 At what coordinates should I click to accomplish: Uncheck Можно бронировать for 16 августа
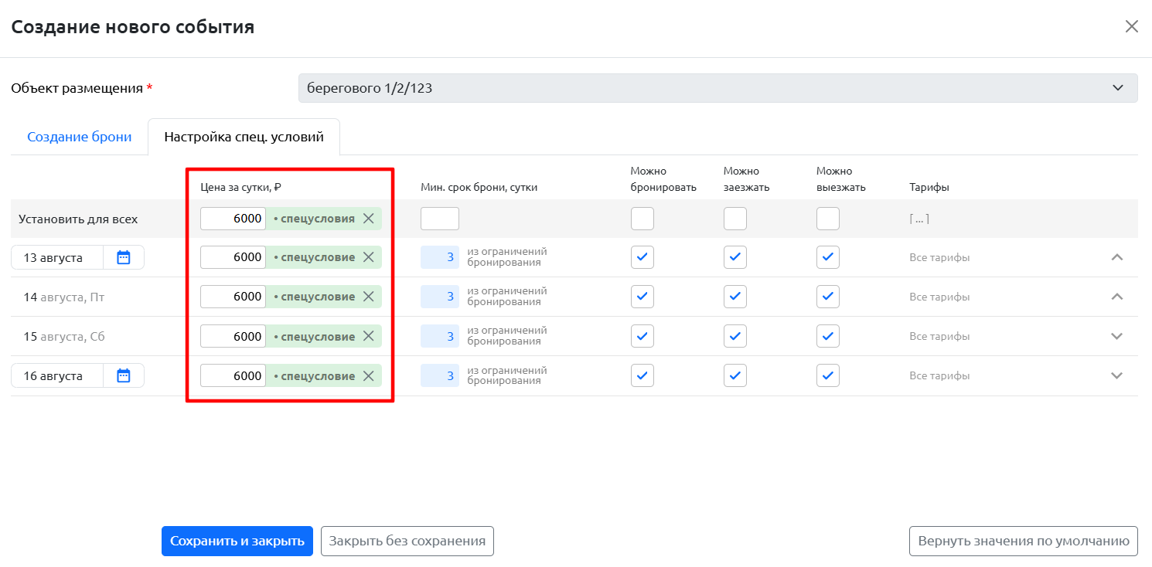[642, 375]
